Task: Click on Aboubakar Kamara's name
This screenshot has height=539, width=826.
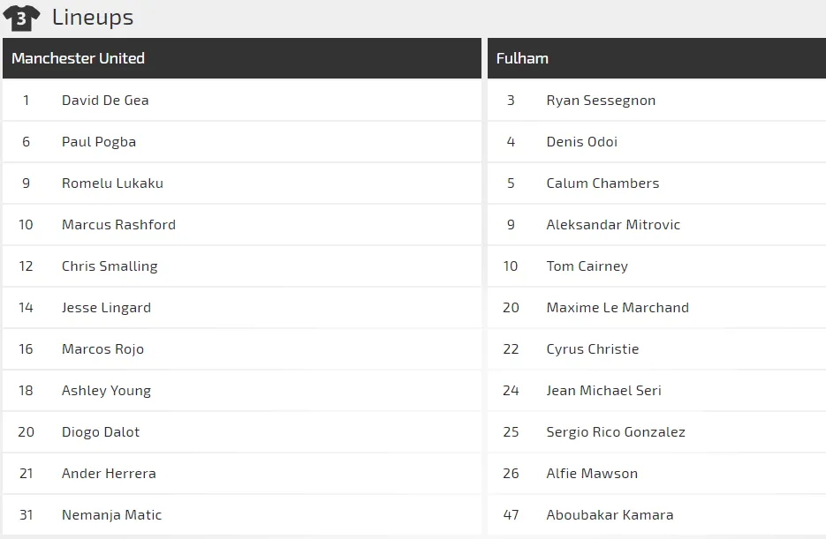Action: [610, 515]
